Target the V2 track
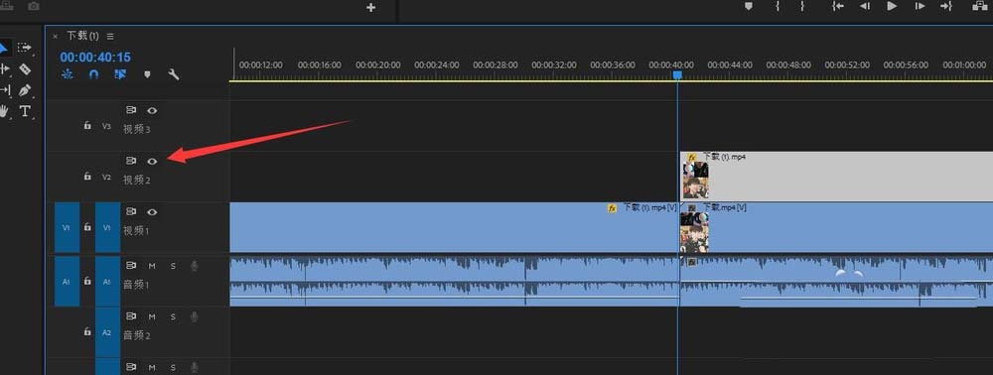 click(x=107, y=177)
